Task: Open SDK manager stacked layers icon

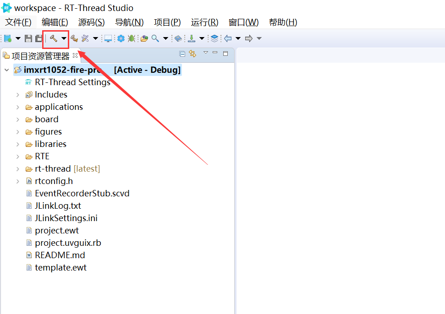Action: pyautogui.click(x=214, y=38)
